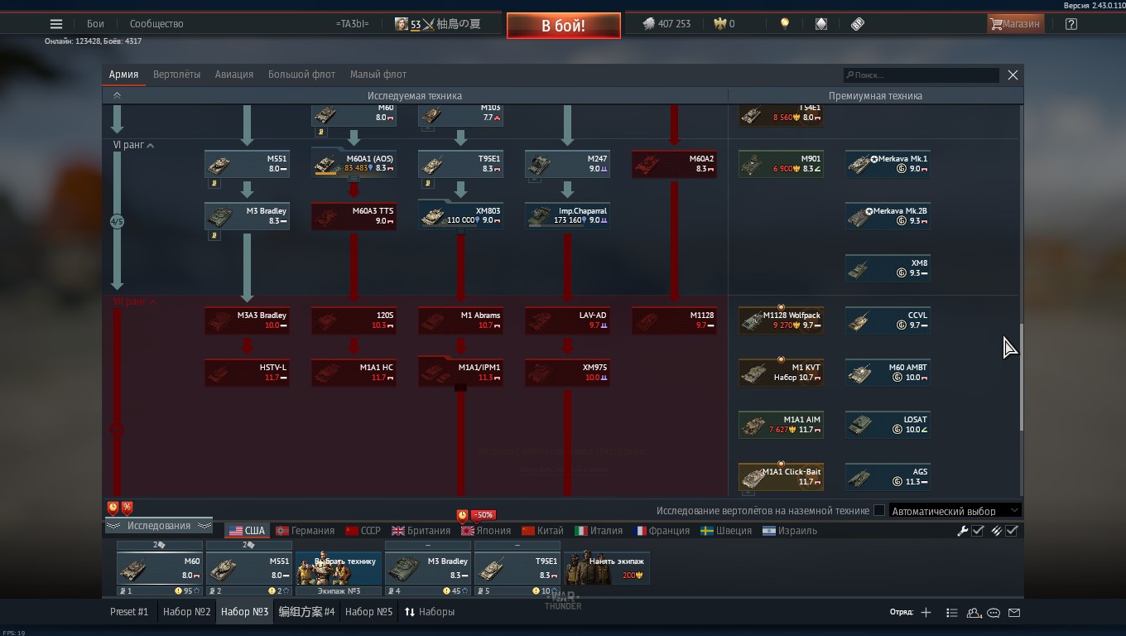The height and width of the screenshot is (636, 1126).
Task: Close the research tree window
Action: tap(1013, 75)
